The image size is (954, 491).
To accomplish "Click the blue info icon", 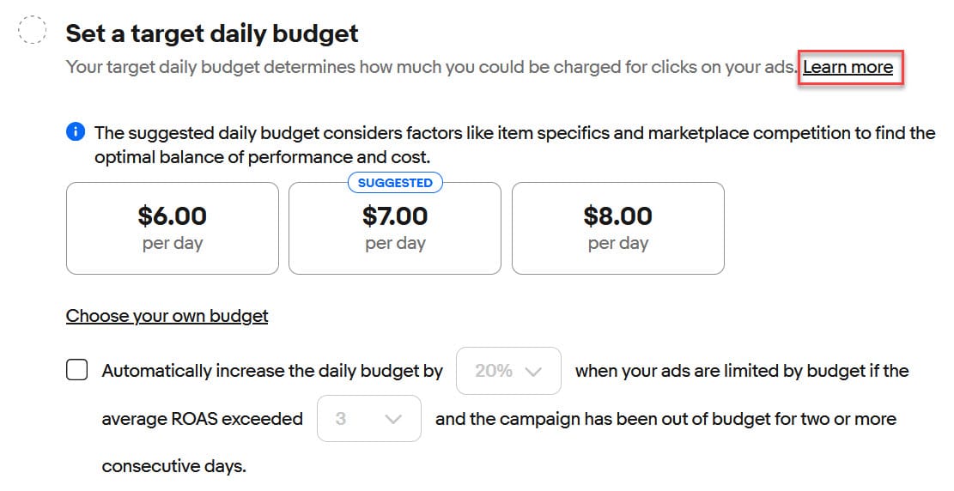I will 76,132.
